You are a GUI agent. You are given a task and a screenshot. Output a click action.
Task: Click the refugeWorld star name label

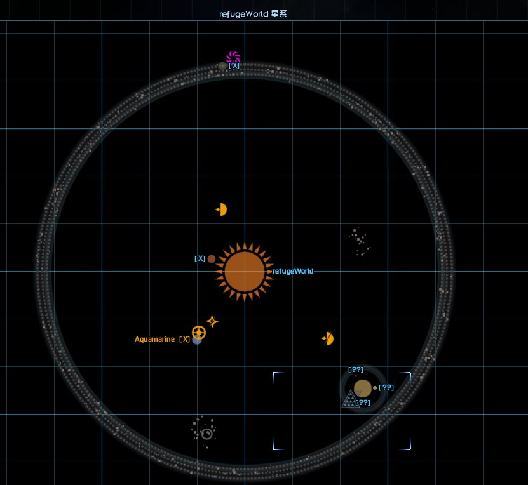[293, 272]
